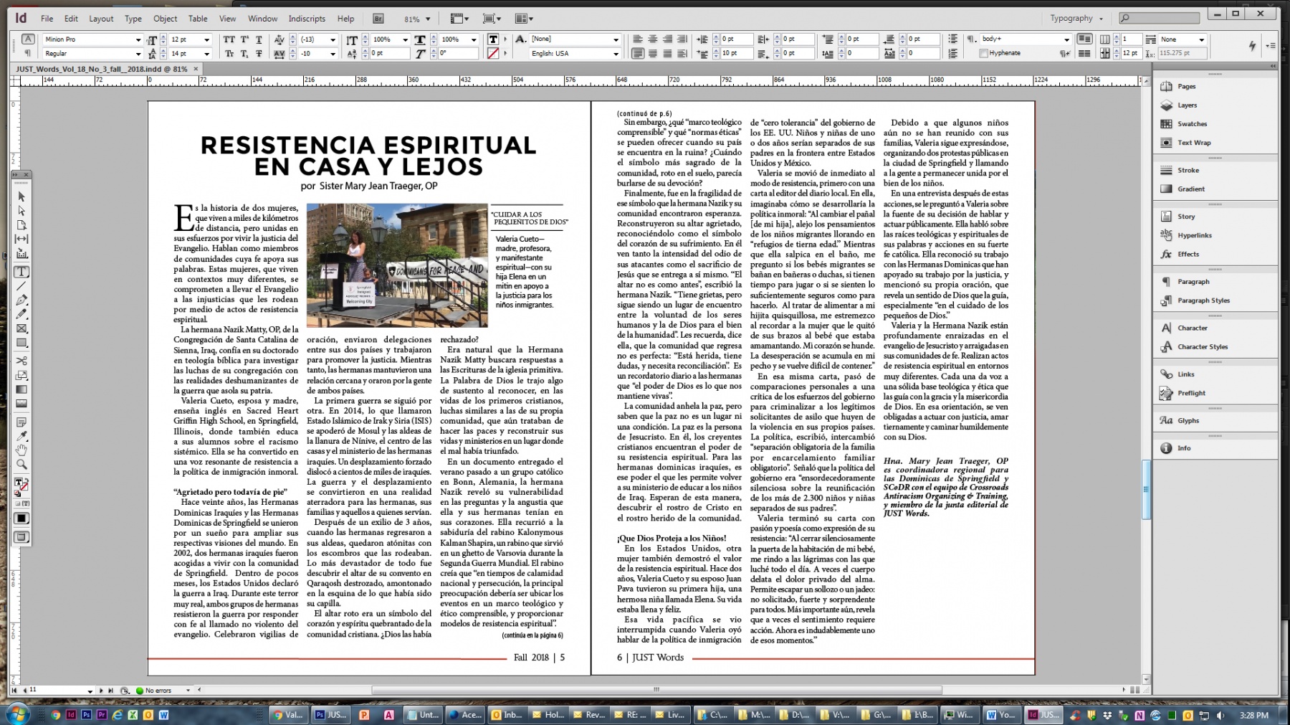This screenshot has width=1290, height=725.
Task: Apply Strikethrough formatting
Action: coord(259,54)
